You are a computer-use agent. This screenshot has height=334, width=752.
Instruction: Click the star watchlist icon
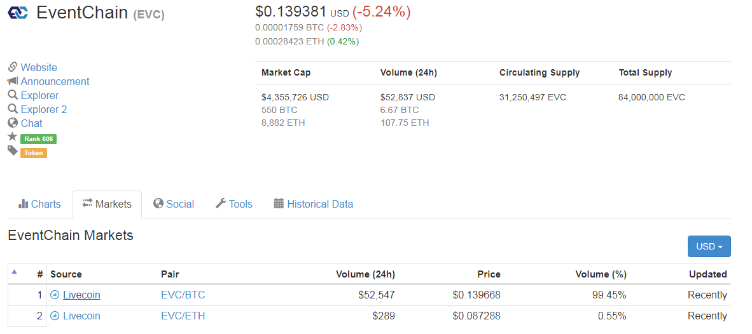[12, 137]
